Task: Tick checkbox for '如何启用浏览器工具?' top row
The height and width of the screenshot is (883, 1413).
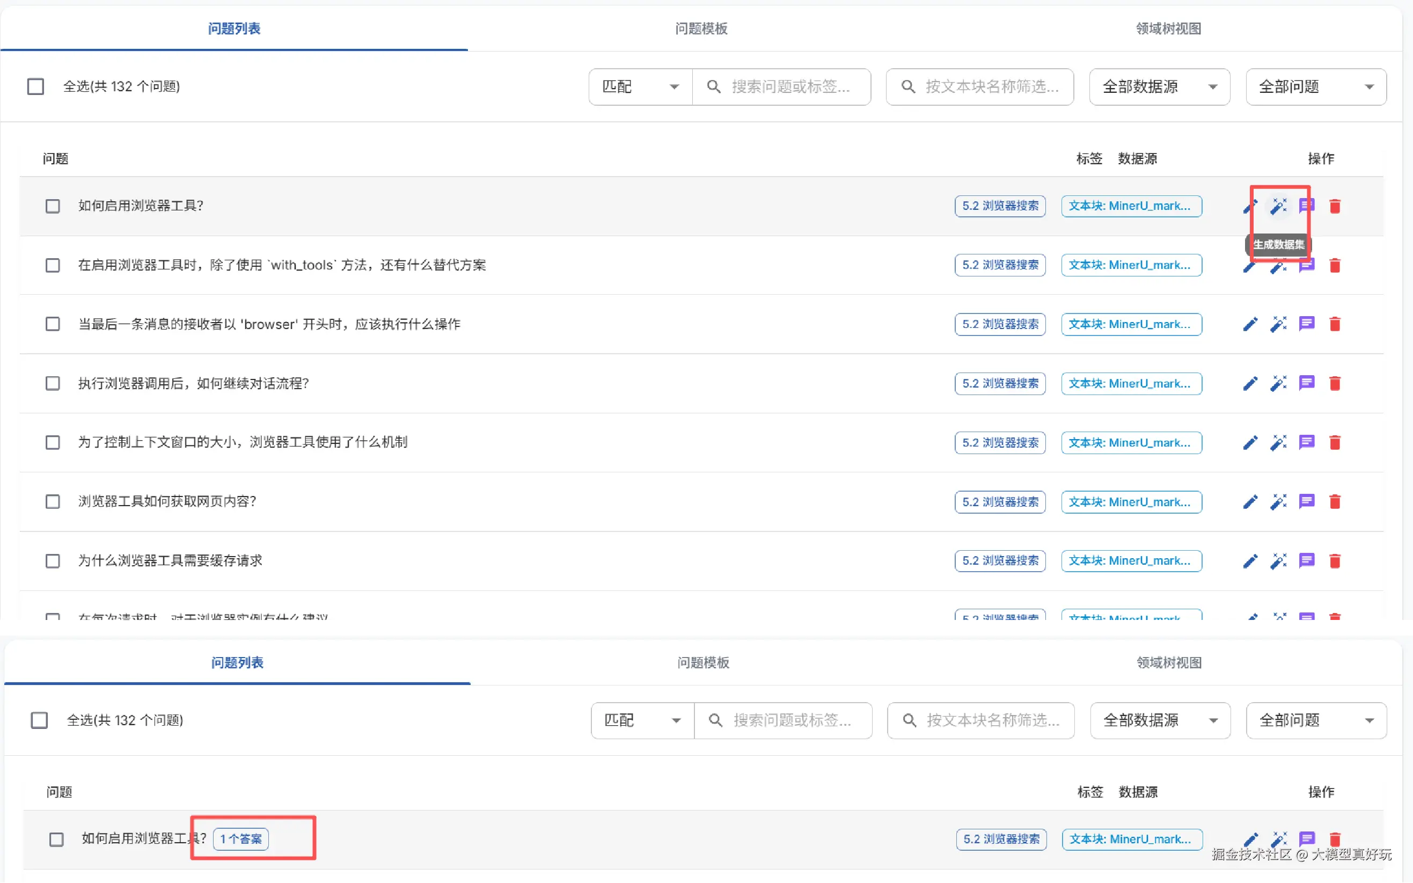Action: tap(53, 206)
